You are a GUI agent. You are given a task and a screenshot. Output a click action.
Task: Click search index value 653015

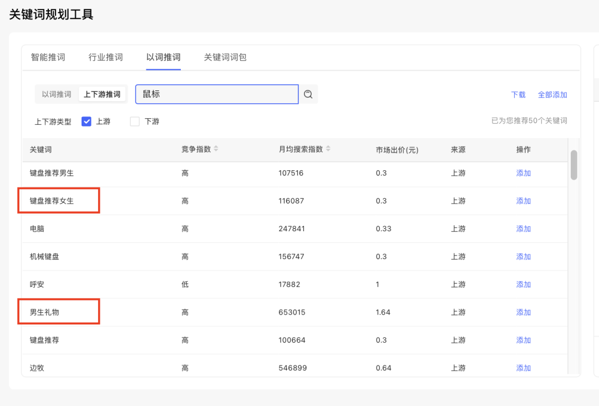point(292,312)
